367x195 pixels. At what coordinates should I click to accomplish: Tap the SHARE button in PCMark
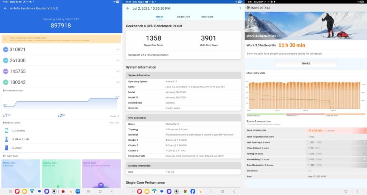[306, 64]
